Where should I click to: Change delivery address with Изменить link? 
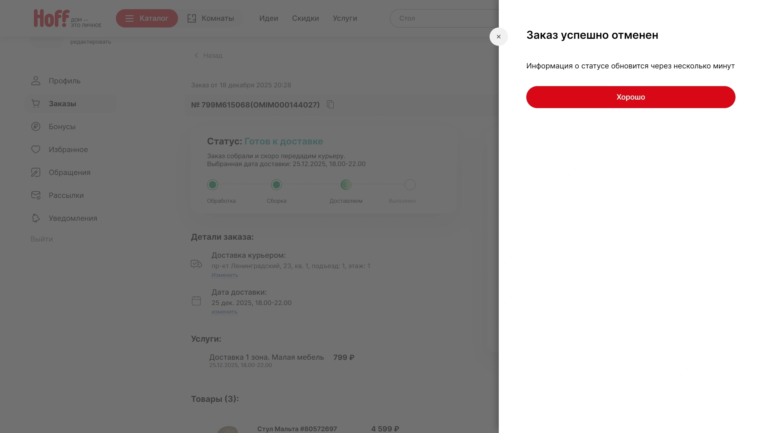pos(225,275)
